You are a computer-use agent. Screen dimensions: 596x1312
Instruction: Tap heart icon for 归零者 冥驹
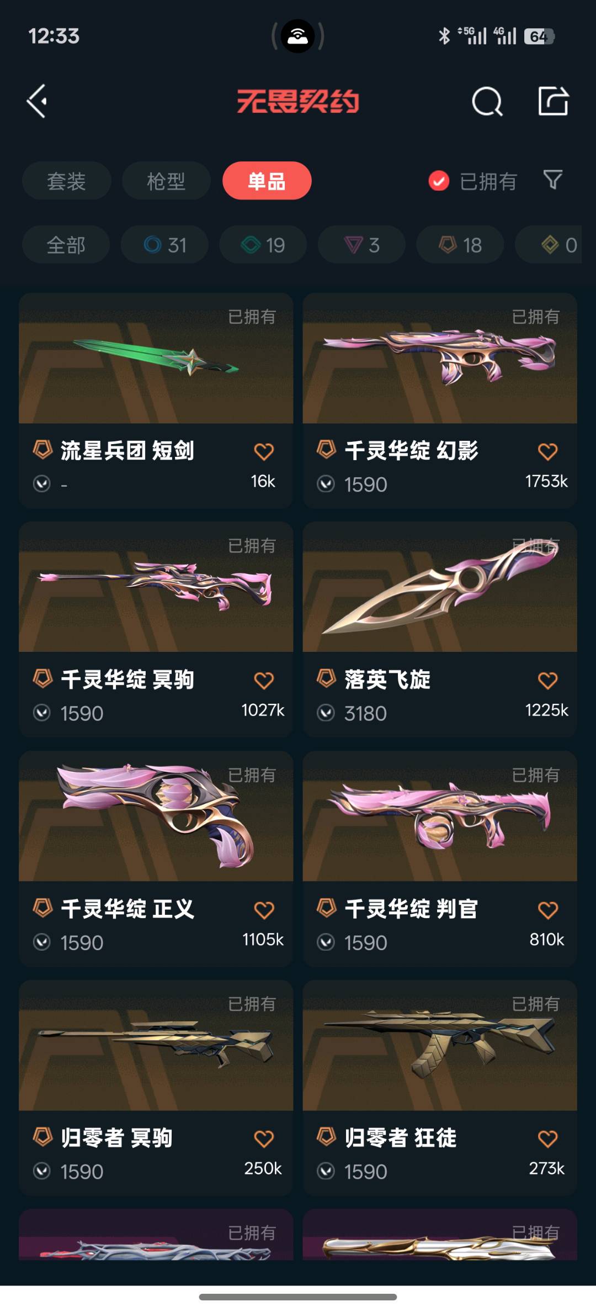pos(264,1138)
